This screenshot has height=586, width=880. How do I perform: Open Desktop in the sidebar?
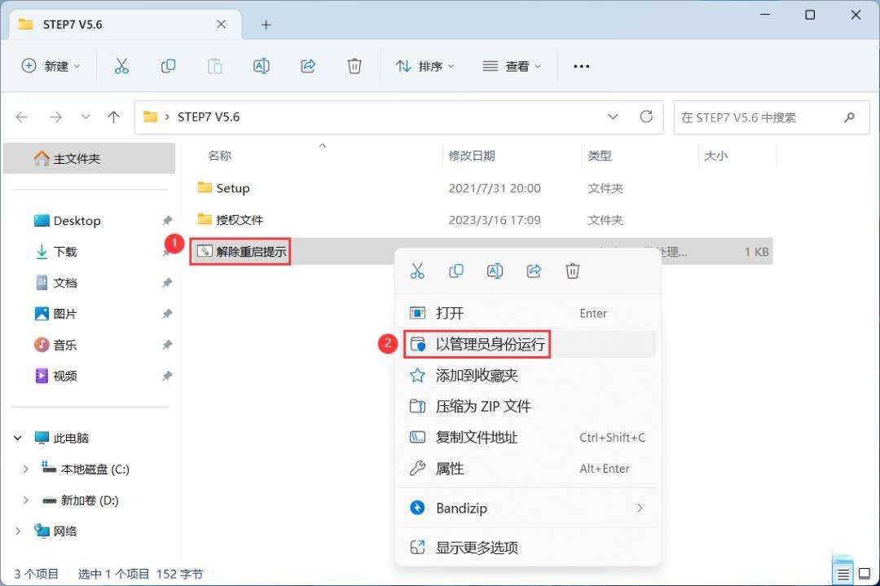77,221
